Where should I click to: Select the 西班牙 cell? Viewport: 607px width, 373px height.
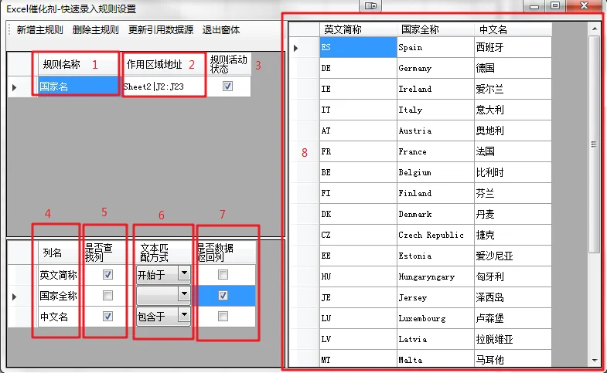coord(513,47)
